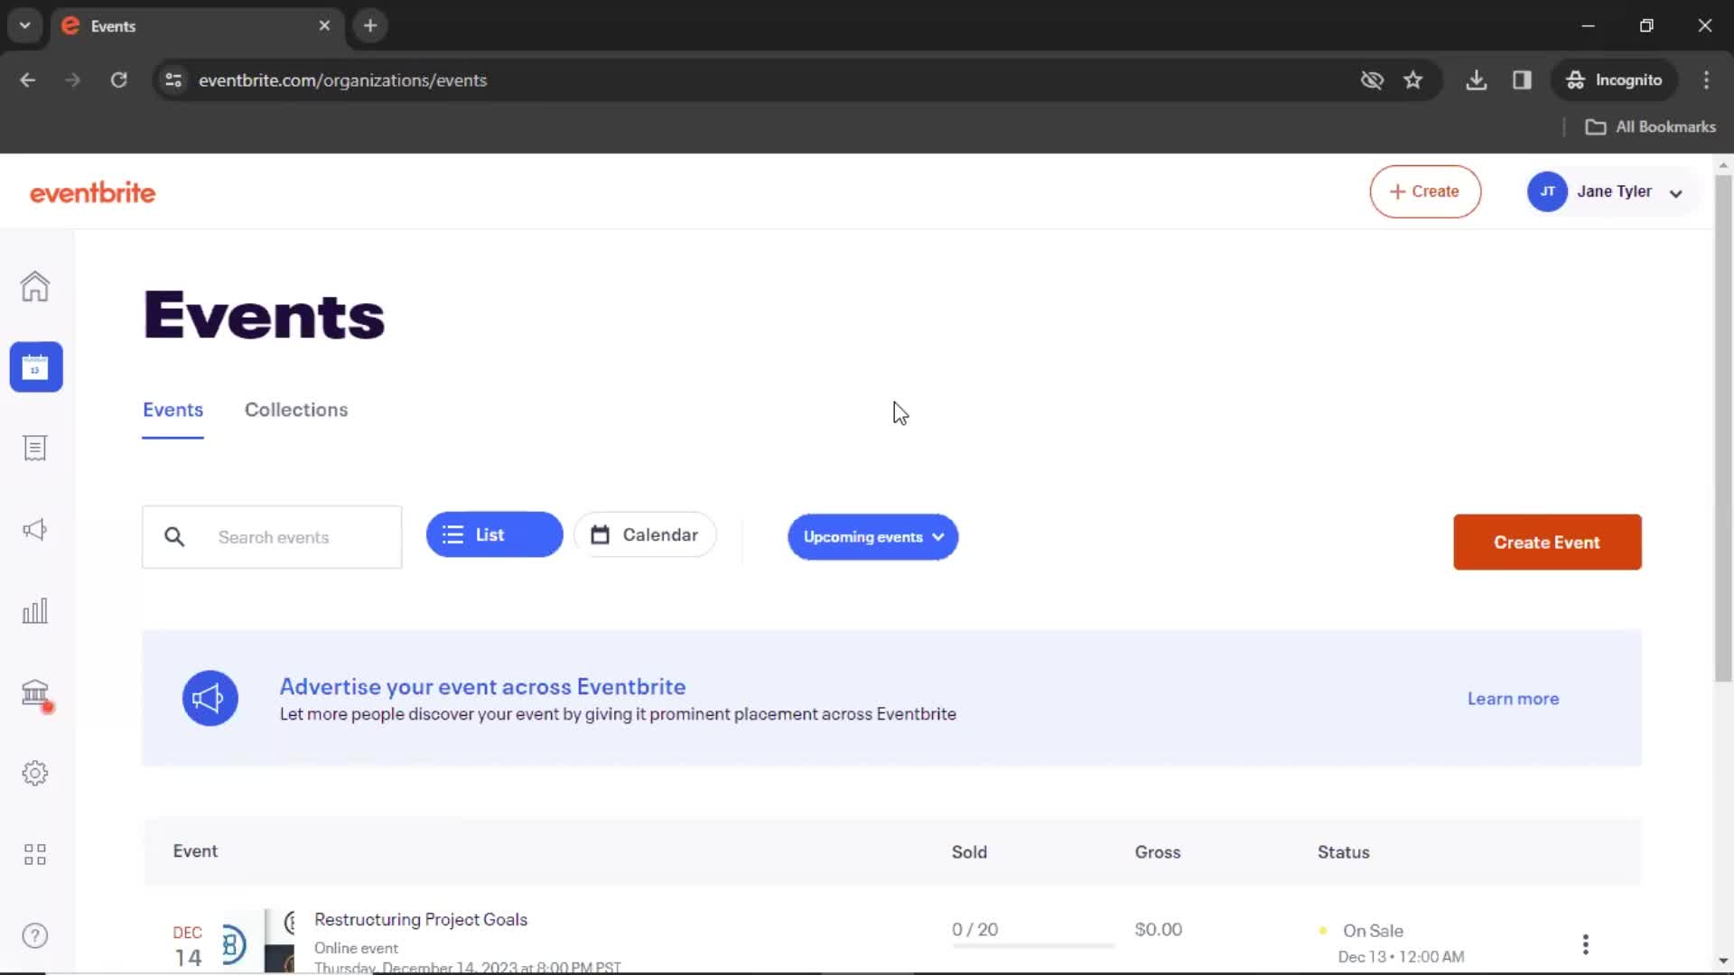Click the Incognito indicator button
Image resolution: width=1734 pixels, height=975 pixels.
[x=1614, y=80]
